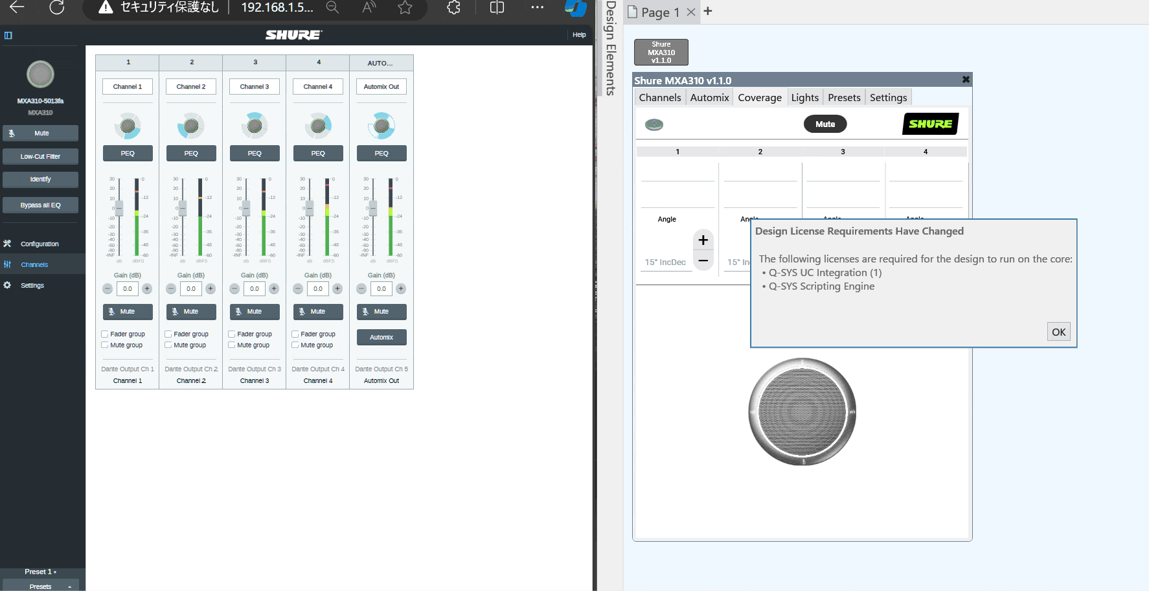Click the not-secure warning triangle icon
Viewport: 1149px width, 591px height.
pyautogui.click(x=106, y=7)
